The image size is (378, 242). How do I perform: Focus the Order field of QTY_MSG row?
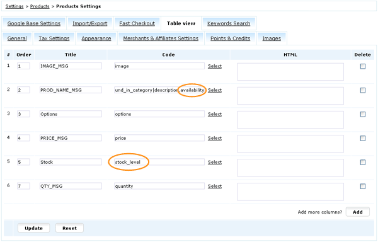click(x=23, y=186)
